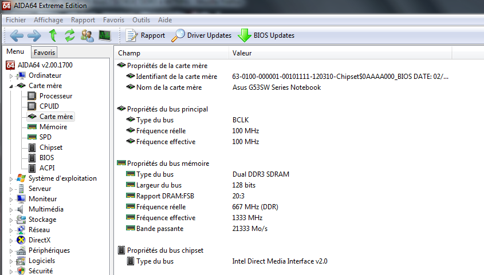Click the back navigation arrow icon
This screenshot has height=275, width=484.
[17, 35]
